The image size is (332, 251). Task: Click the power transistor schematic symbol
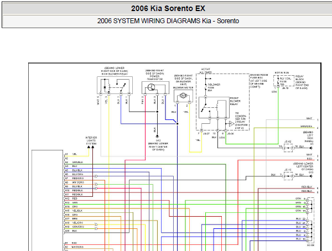point(155,87)
